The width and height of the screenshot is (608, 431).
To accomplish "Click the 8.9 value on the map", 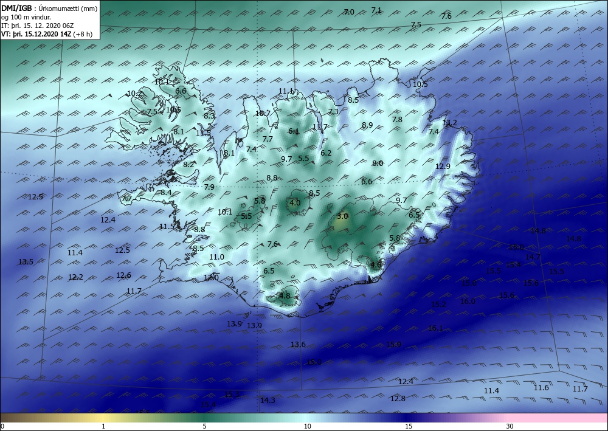I will pyautogui.click(x=367, y=125).
